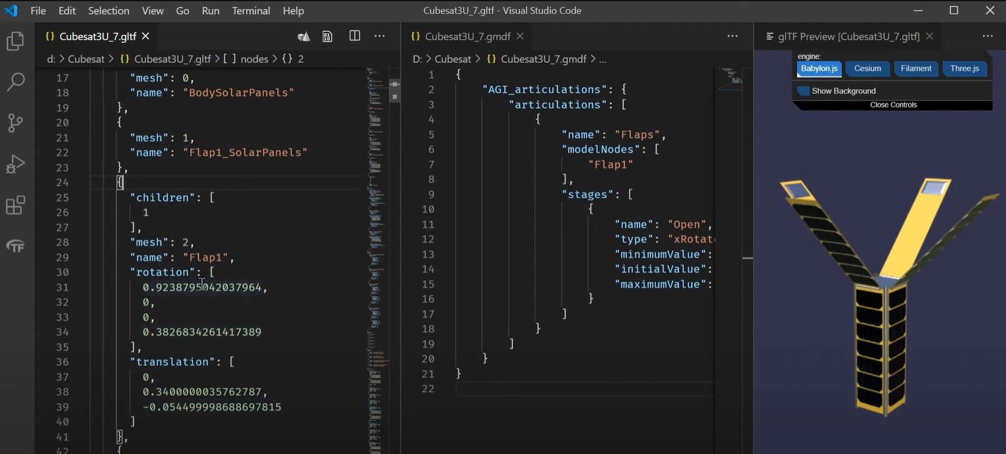This screenshot has width=1006, height=454.
Task: Click the '...' breadcrumb in the gmdf editor
Action: tap(603, 59)
